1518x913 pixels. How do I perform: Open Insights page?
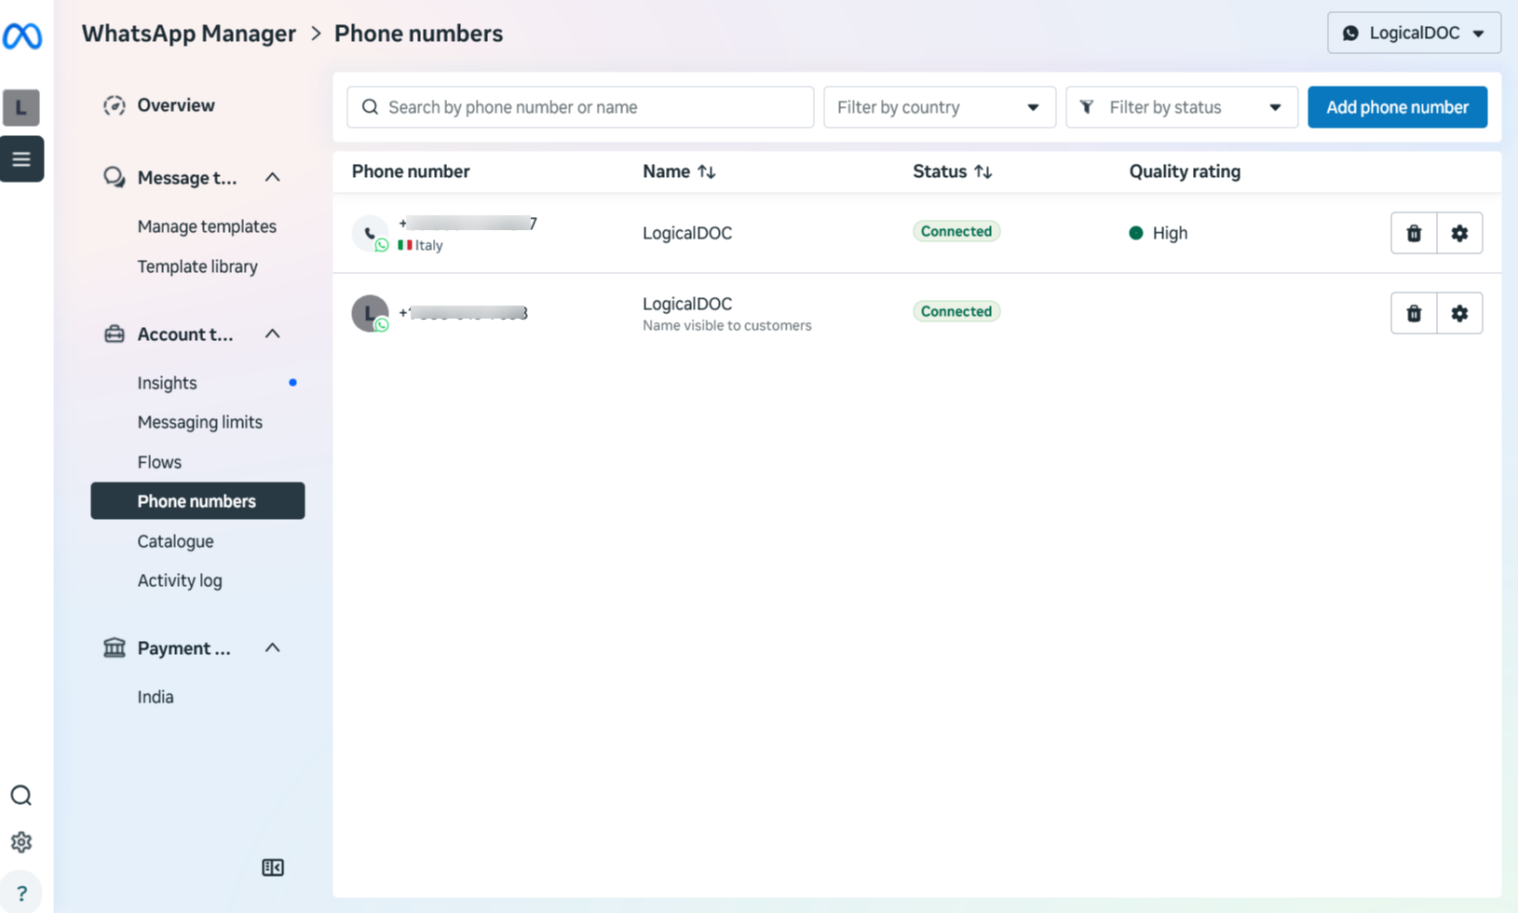click(x=167, y=383)
